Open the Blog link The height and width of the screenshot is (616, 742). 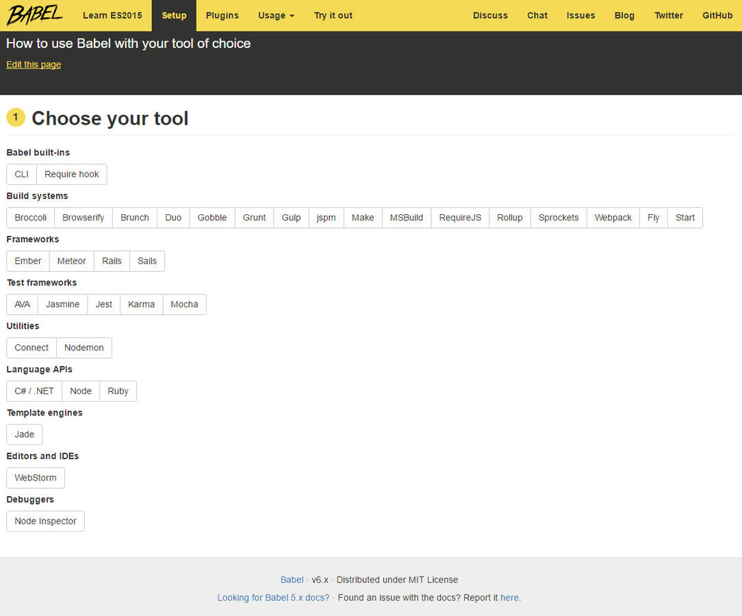click(x=624, y=16)
